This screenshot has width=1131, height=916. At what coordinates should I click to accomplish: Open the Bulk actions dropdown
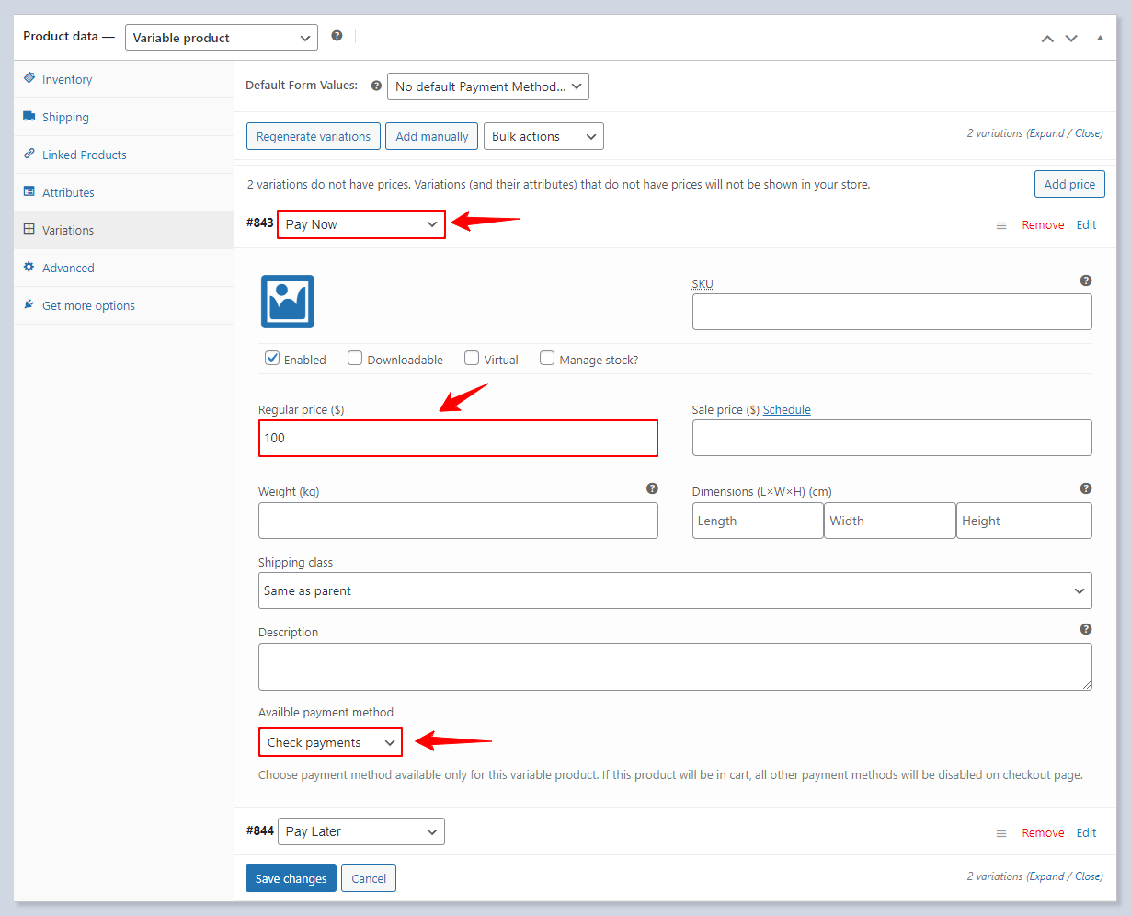point(543,136)
